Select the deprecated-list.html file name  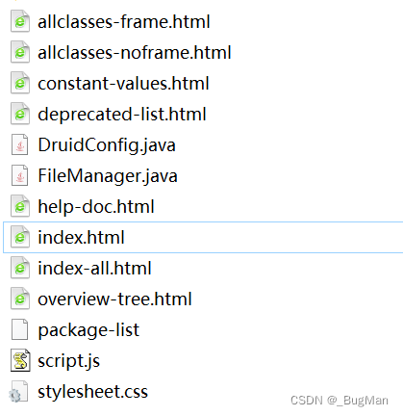pos(122,115)
